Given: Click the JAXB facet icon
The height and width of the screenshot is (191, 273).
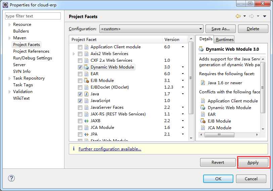Looking at the screenshot, I should (x=86, y=121).
